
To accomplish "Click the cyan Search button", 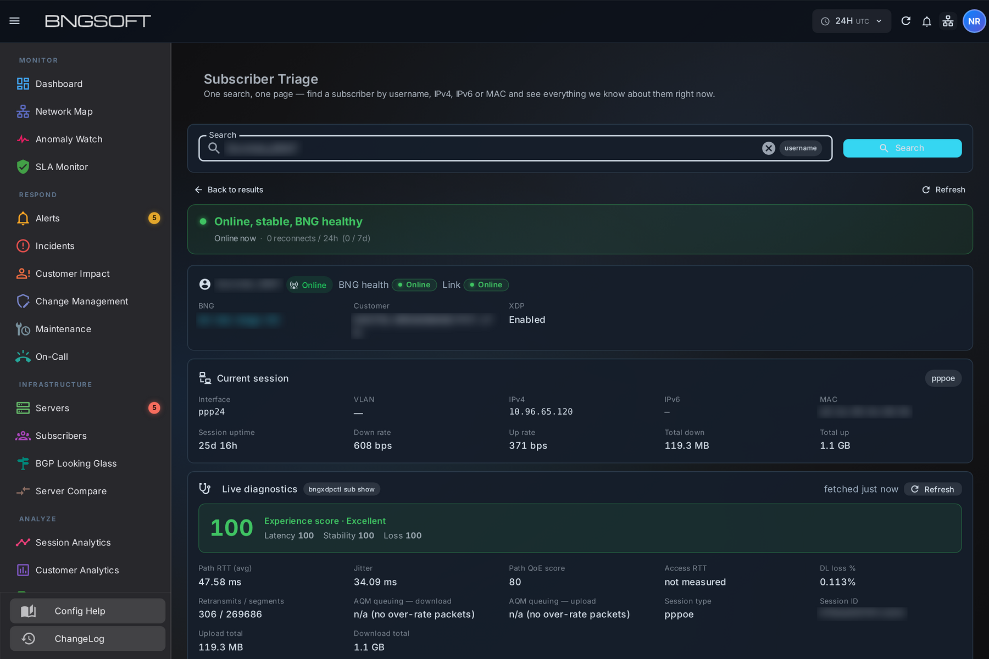I will 902,148.
